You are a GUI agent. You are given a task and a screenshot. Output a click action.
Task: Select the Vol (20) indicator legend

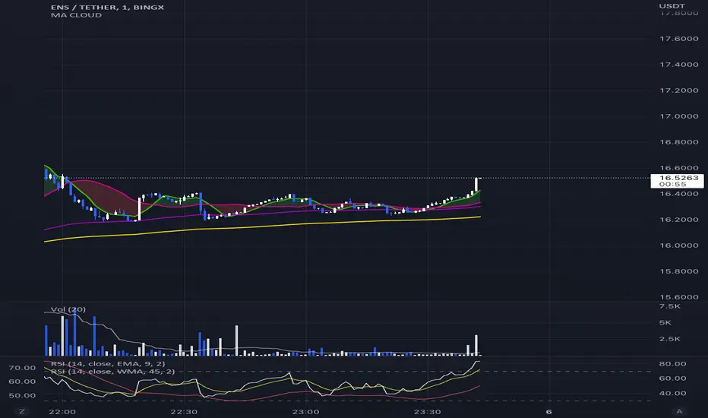pos(68,309)
